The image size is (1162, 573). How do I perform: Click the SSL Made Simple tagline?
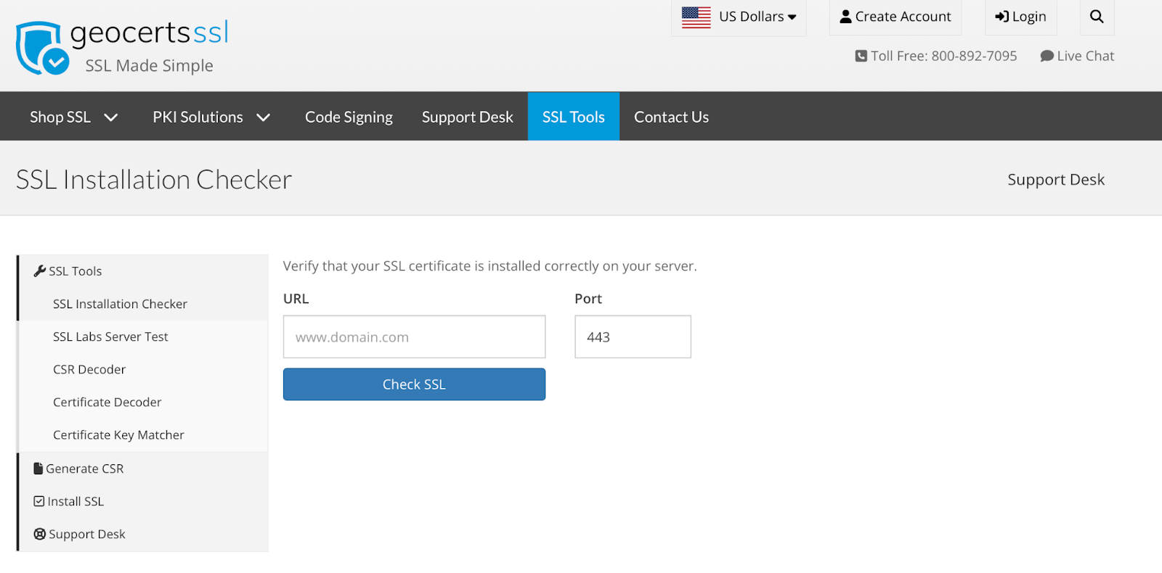pyautogui.click(x=150, y=66)
